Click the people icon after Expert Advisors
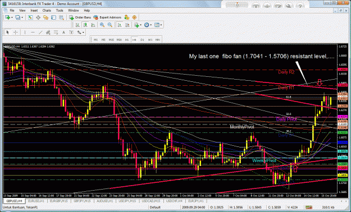 (x=127, y=17)
